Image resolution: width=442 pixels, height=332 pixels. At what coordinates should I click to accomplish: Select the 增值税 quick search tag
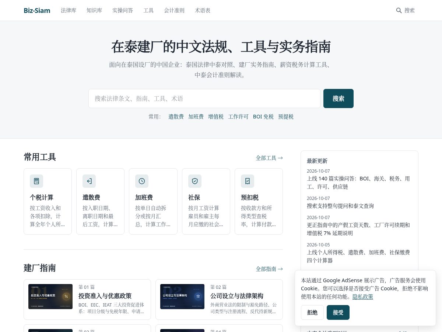point(216,117)
